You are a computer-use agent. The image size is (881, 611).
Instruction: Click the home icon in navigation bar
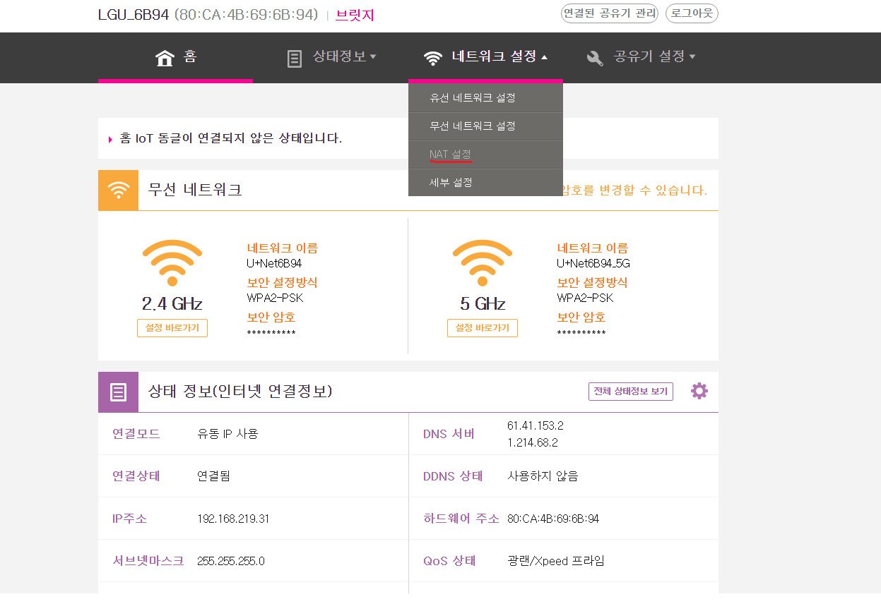click(x=165, y=58)
